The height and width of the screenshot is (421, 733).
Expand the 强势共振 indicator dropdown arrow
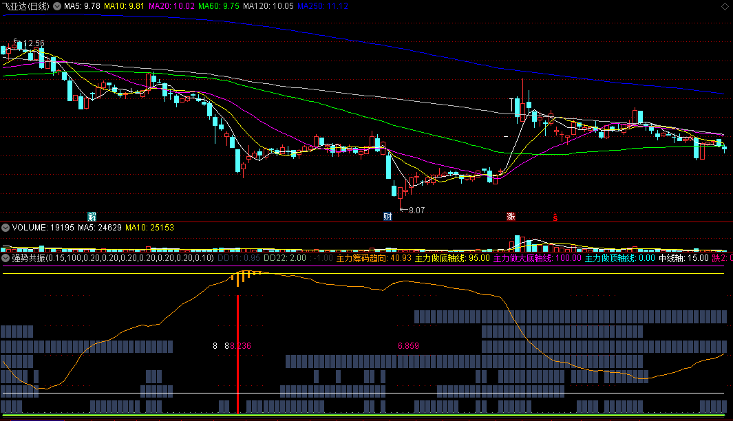click(6, 258)
